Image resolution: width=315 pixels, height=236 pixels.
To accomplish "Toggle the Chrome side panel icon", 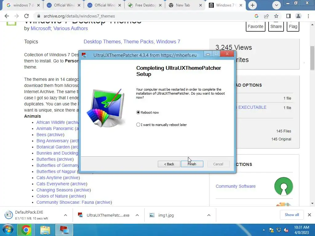I will [289, 16].
